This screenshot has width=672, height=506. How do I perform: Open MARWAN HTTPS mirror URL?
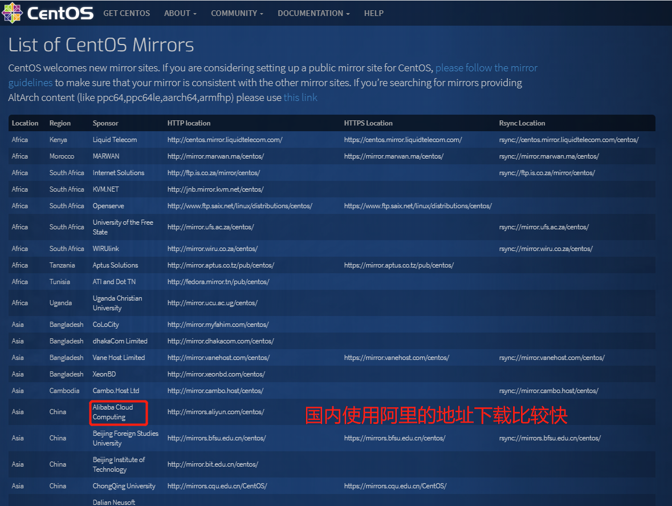[x=393, y=156]
